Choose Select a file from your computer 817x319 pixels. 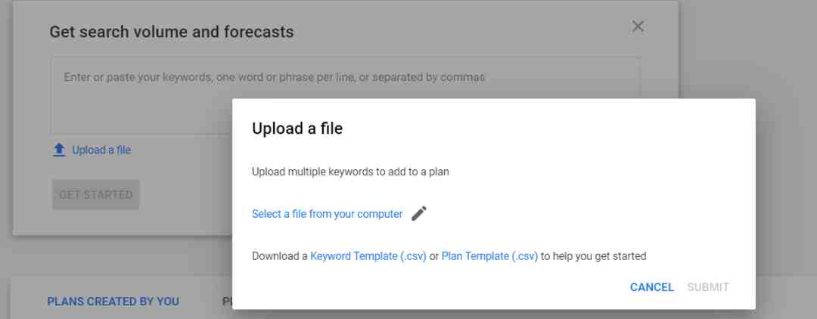point(328,214)
